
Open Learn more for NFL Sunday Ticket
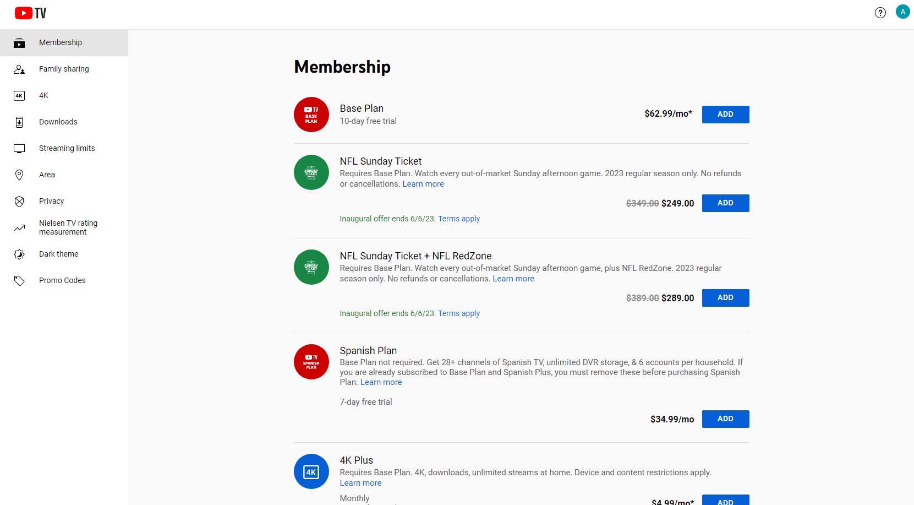tap(423, 184)
